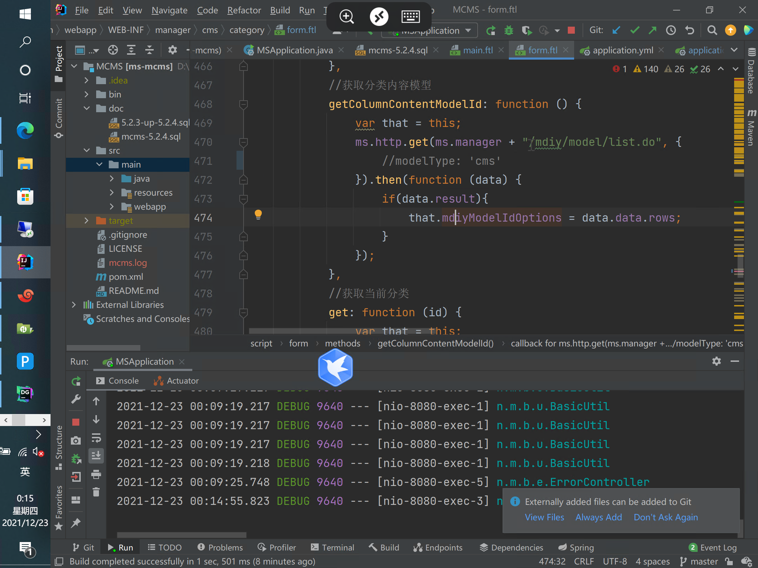Image resolution: width=758 pixels, height=568 pixels.
Task: Click the red Stop button in top toolbar
Action: tap(571, 31)
